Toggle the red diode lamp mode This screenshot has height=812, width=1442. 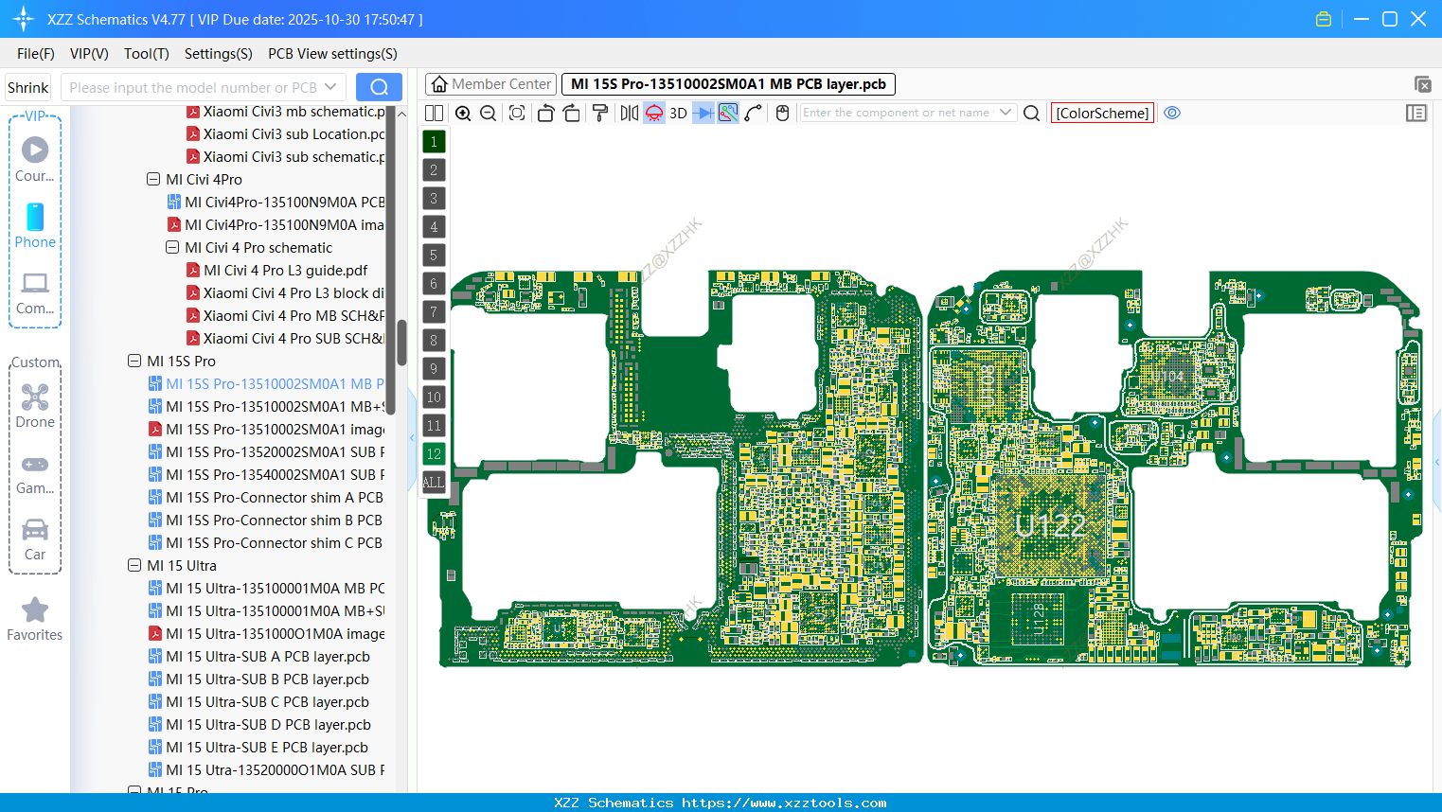click(x=653, y=113)
